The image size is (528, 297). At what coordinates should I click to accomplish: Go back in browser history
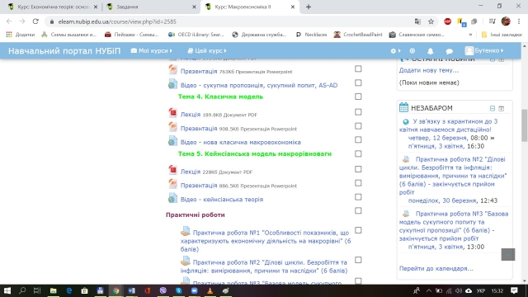point(9,21)
